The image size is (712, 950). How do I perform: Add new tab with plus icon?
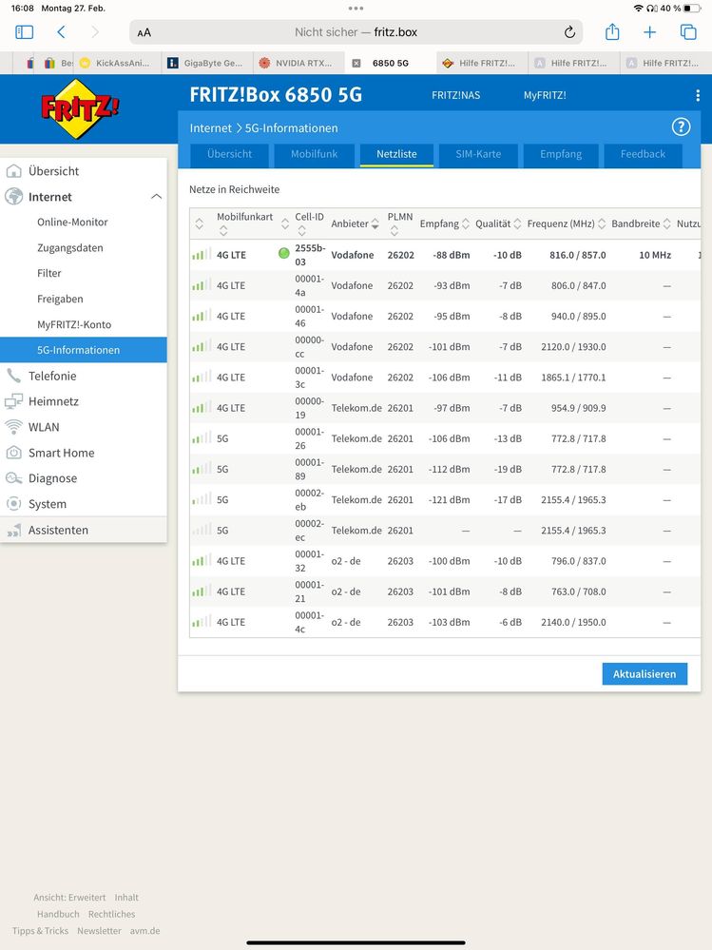click(x=649, y=32)
